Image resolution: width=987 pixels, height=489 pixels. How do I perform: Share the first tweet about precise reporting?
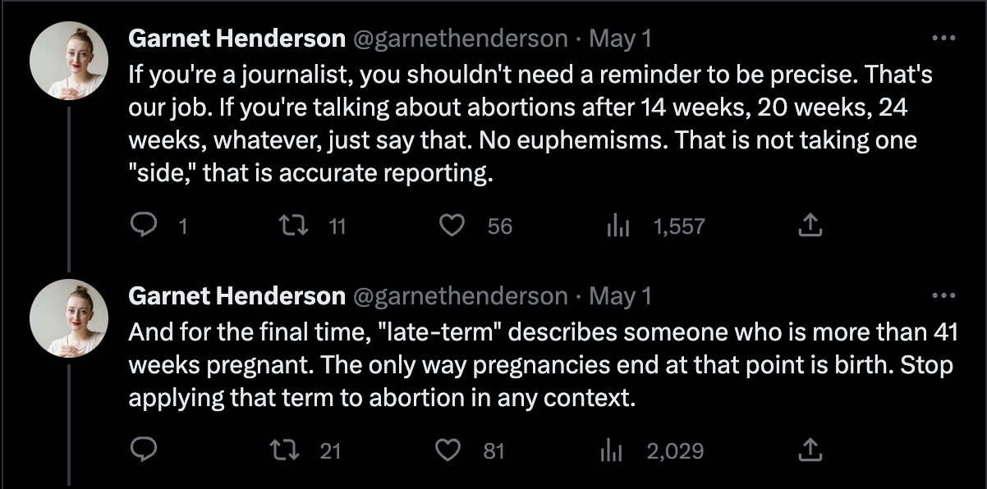810,226
